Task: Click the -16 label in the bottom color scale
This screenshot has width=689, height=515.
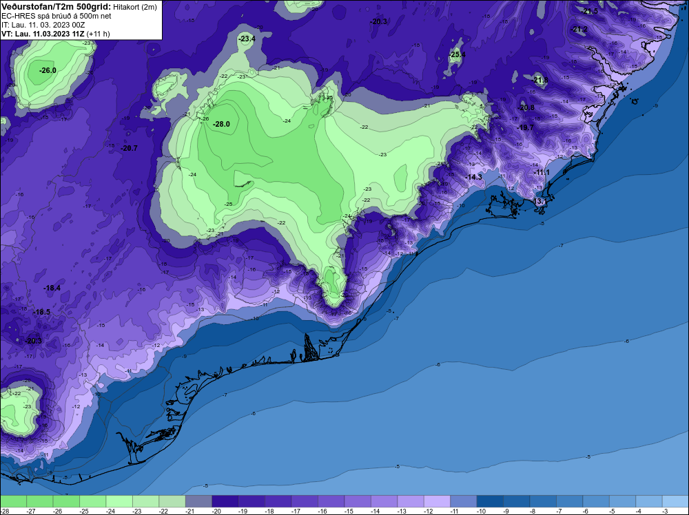Action: [322, 511]
